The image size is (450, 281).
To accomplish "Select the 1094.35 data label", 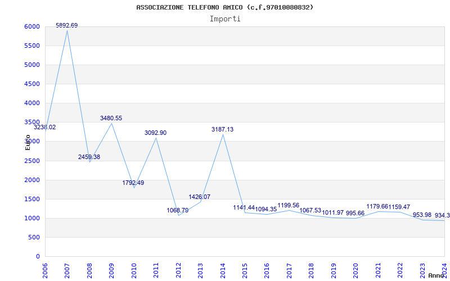I will (266, 209).
